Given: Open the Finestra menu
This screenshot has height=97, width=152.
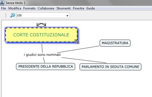Looking at the screenshot, I should 78,8.
